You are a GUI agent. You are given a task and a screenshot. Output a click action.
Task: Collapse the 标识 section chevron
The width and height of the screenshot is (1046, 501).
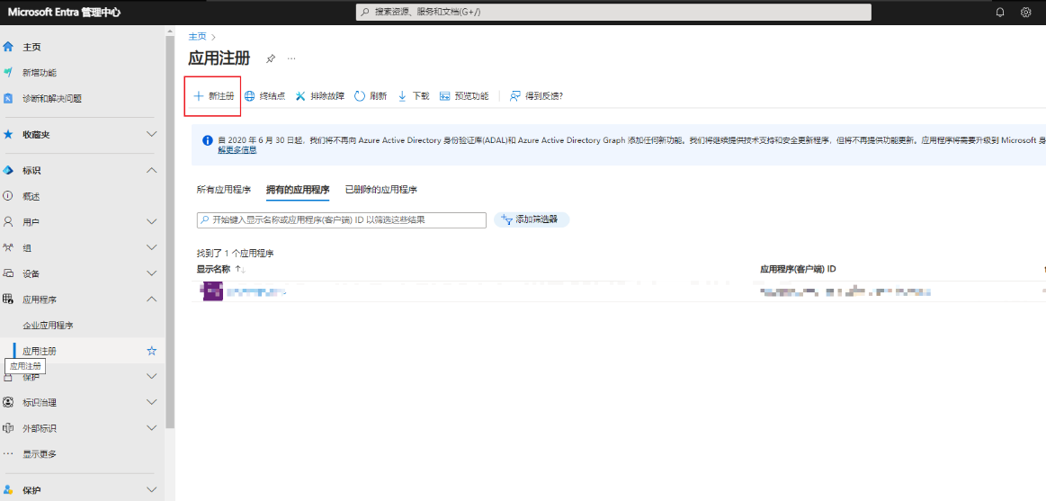pyautogui.click(x=152, y=170)
